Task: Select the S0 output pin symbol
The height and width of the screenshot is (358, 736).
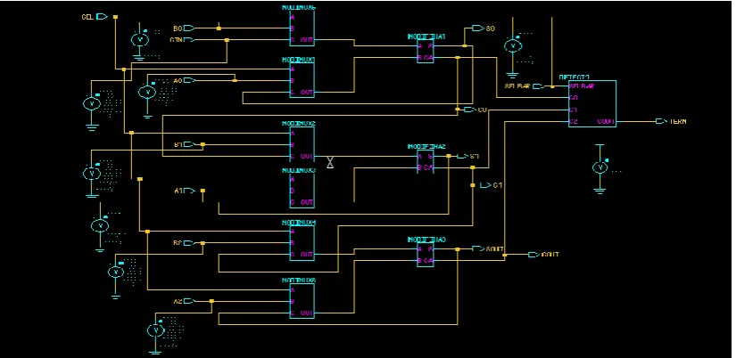Action: click(478, 28)
